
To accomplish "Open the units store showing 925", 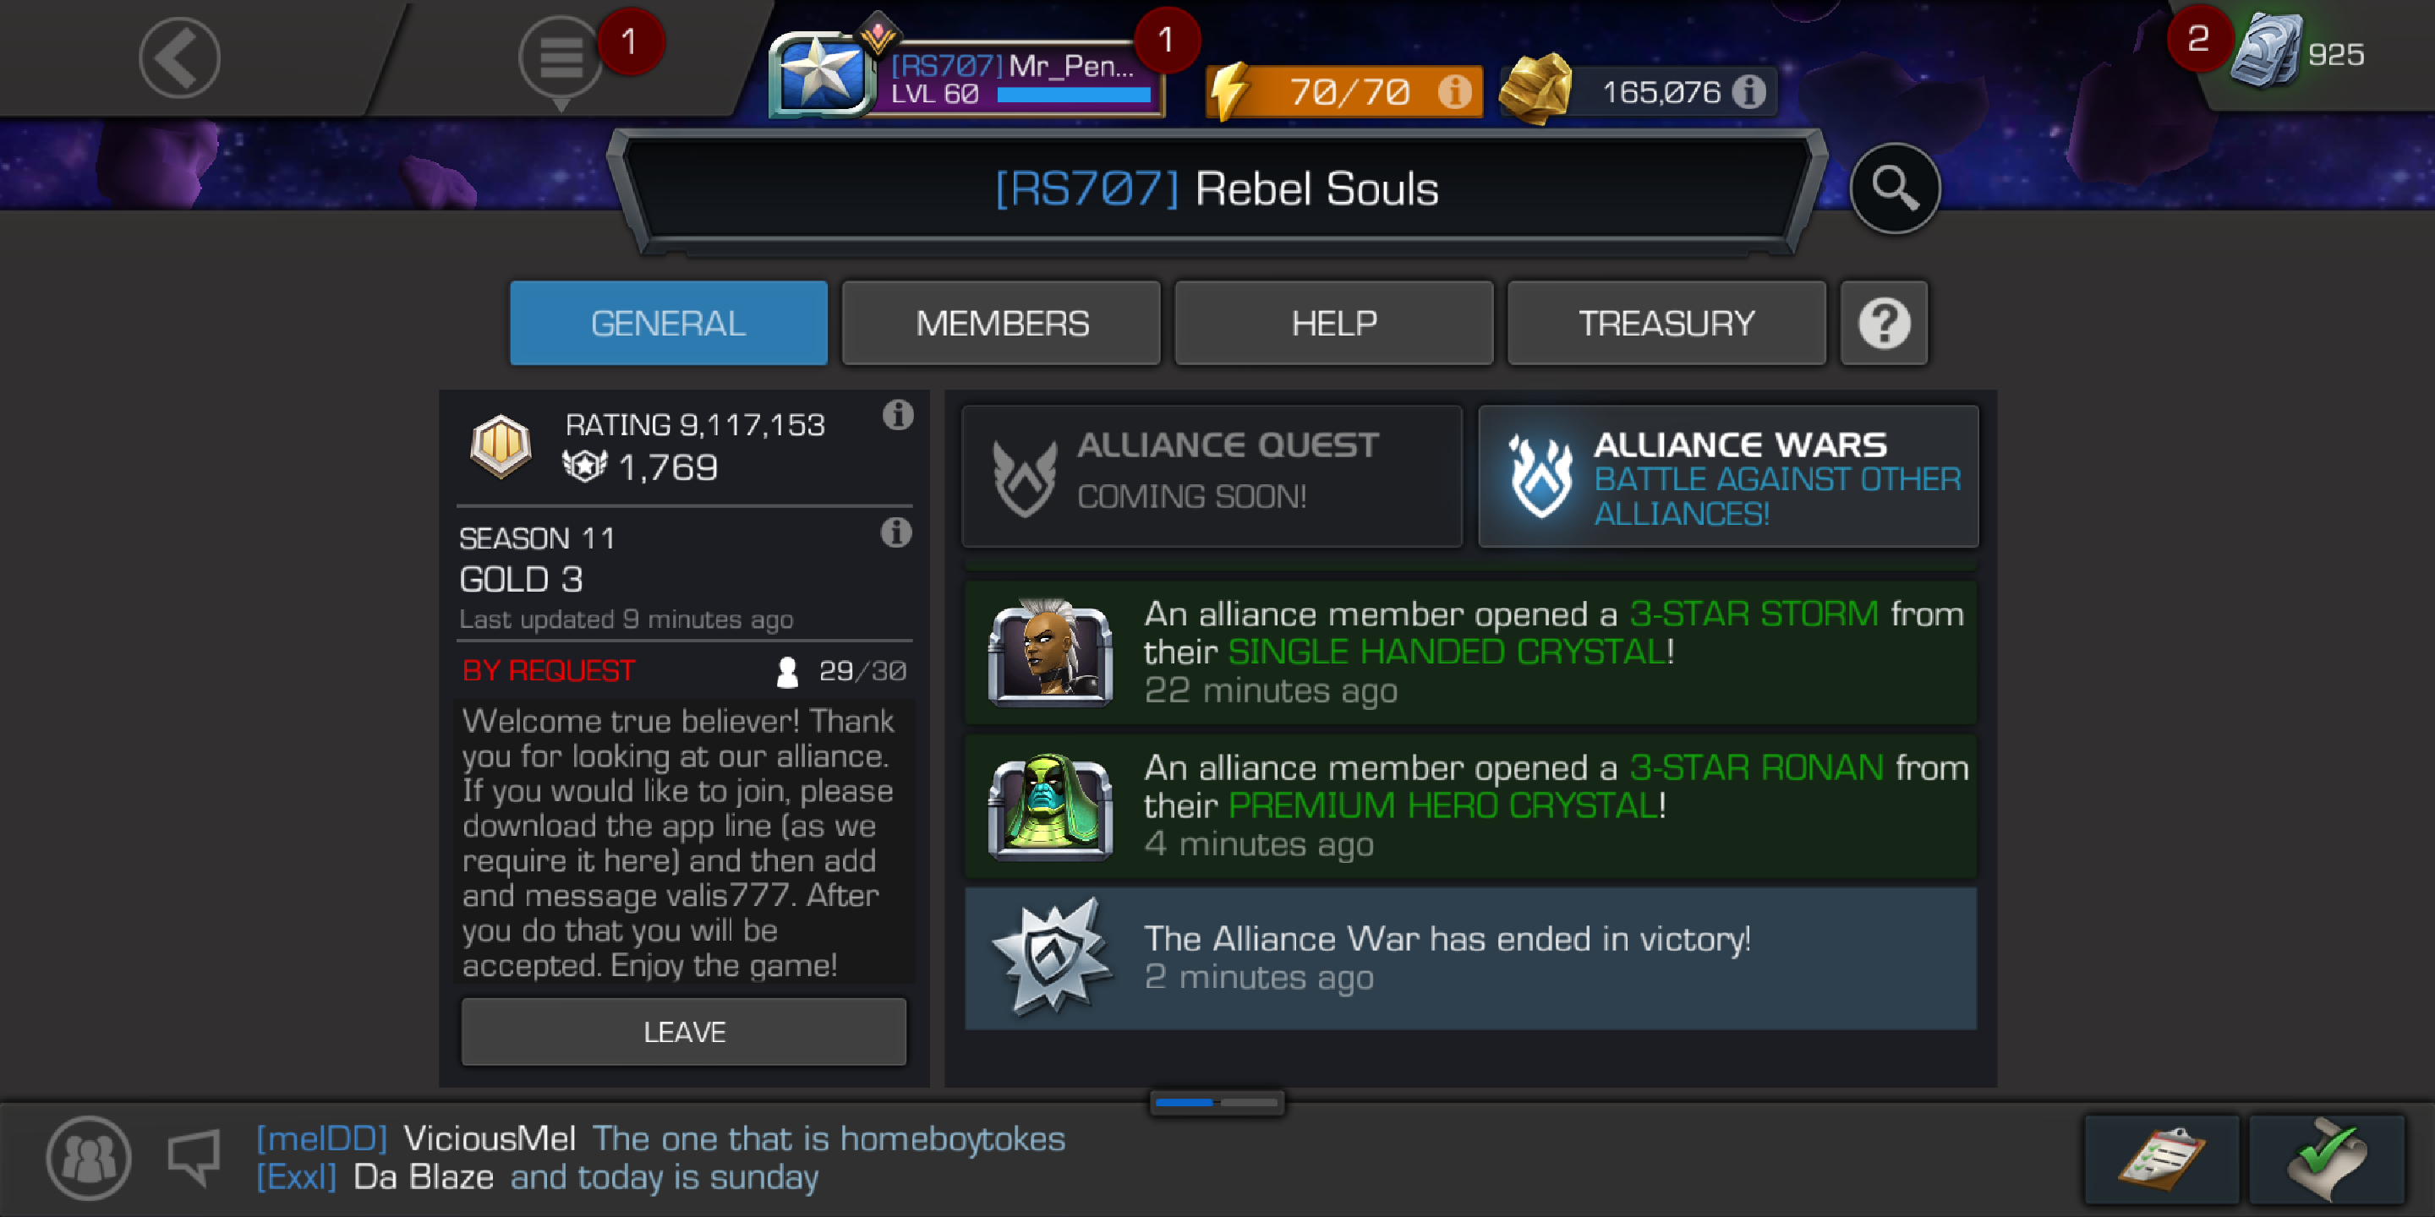I will click(2297, 53).
